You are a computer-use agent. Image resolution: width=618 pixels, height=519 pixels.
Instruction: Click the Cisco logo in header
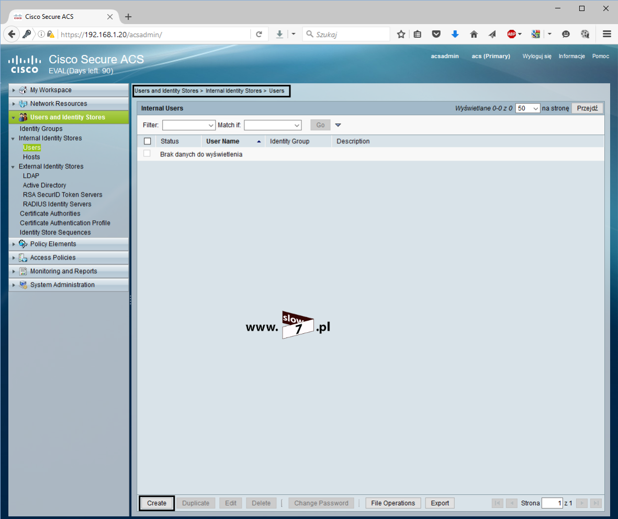pos(25,65)
